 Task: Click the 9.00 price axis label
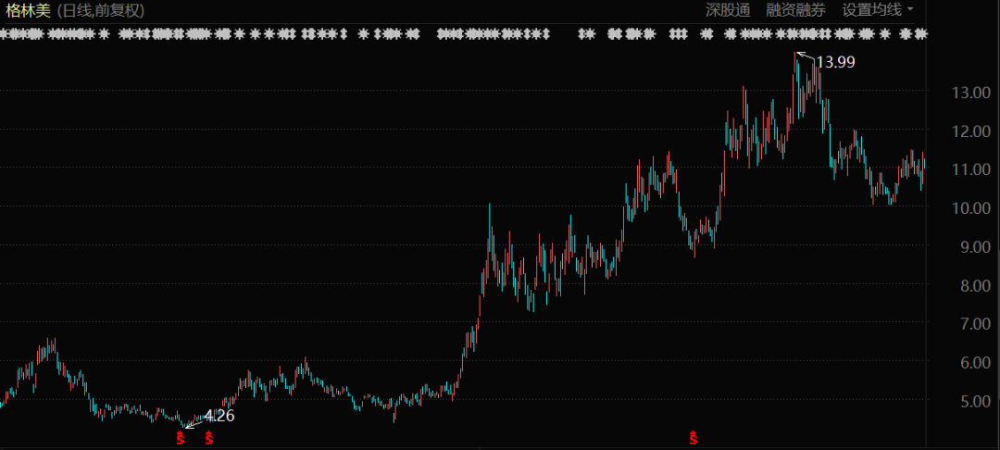(974, 247)
